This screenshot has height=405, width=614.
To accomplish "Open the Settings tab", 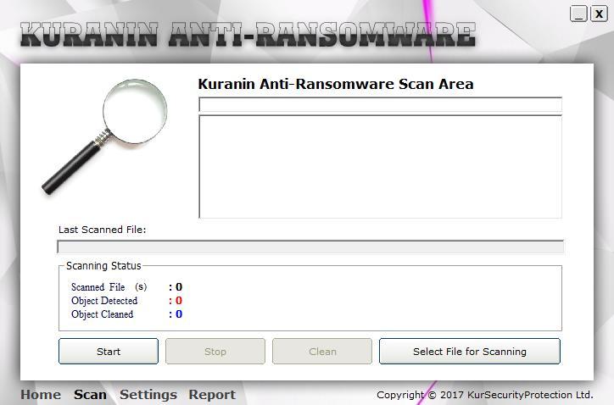I will 148,395.
